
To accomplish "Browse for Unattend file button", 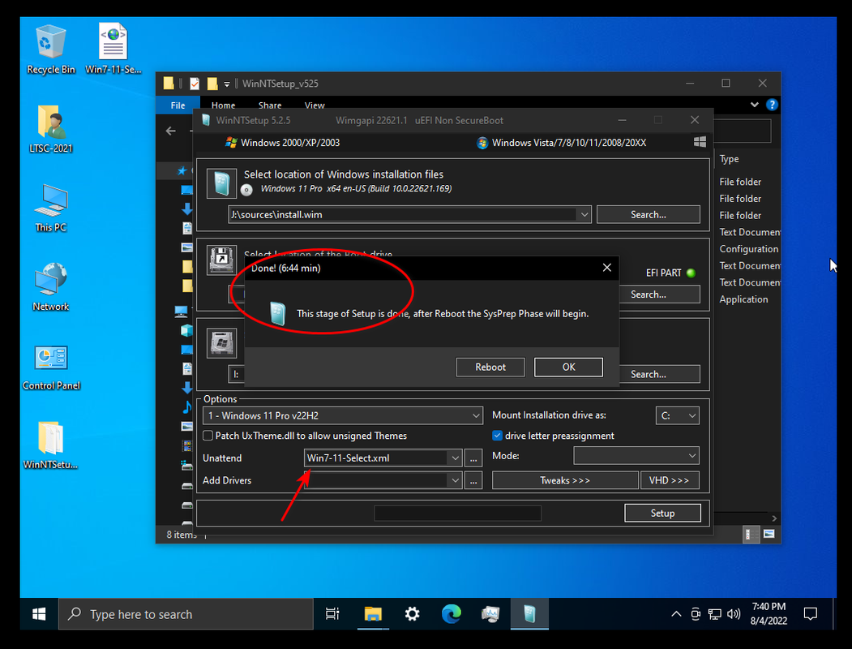I will coord(473,458).
